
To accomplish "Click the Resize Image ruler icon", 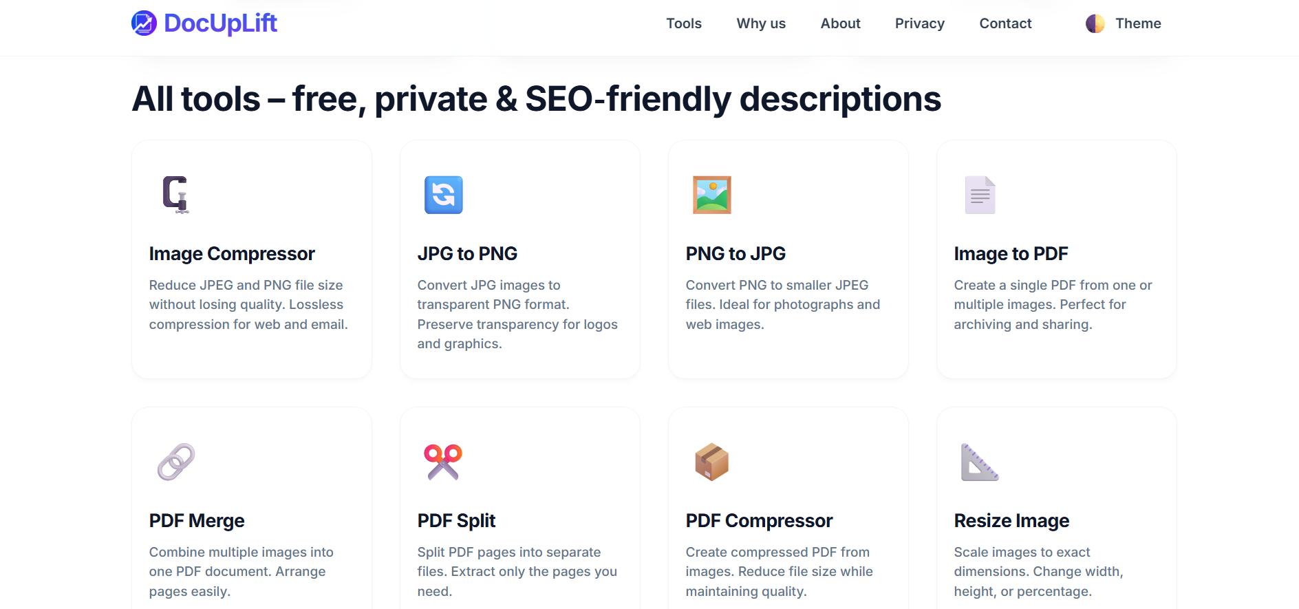I will tap(980, 462).
